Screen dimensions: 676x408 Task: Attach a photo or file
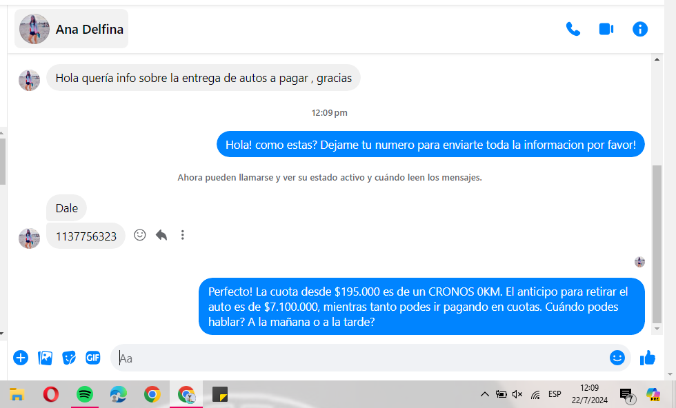(46, 358)
